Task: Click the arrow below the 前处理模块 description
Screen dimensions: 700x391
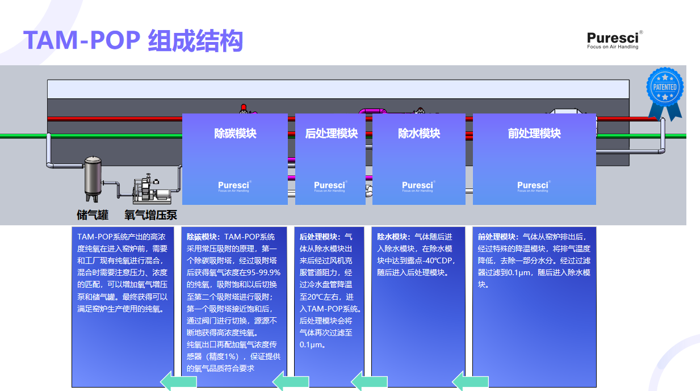Action: [x=470, y=381]
